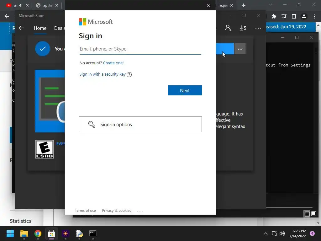
Task: Select the Deals tab in Microsoft Store
Action: pos(59,28)
